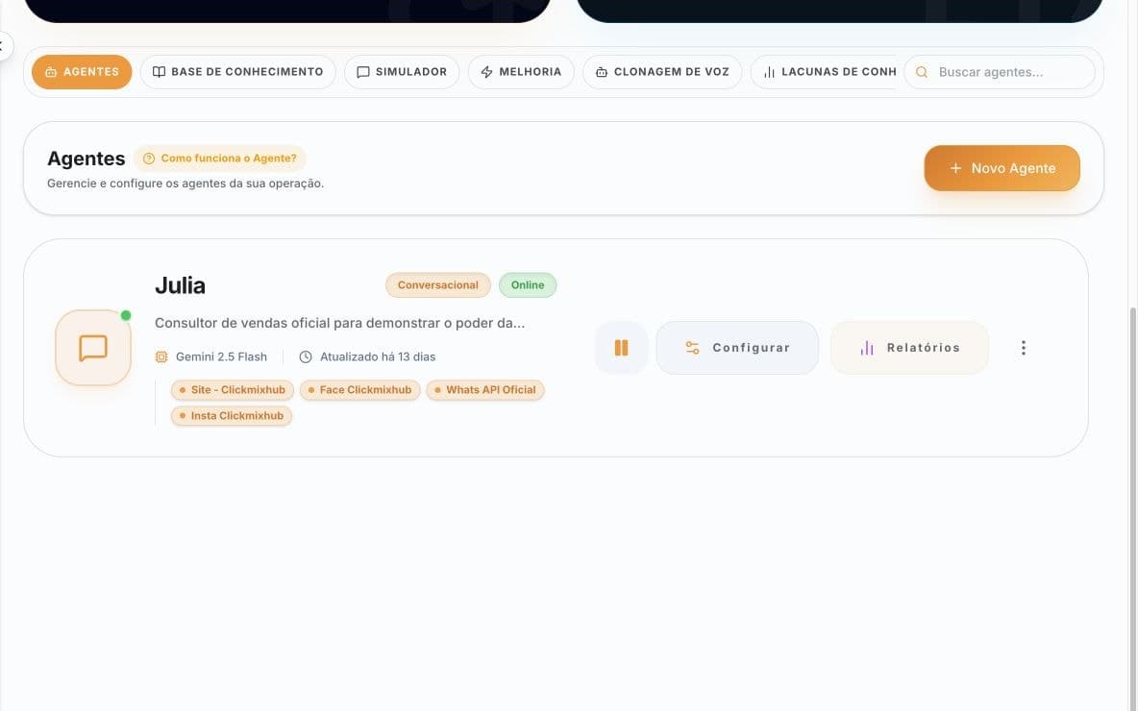
Task: Select the Site - Clickmixhub channel tag
Action: click(x=233, y=389)
